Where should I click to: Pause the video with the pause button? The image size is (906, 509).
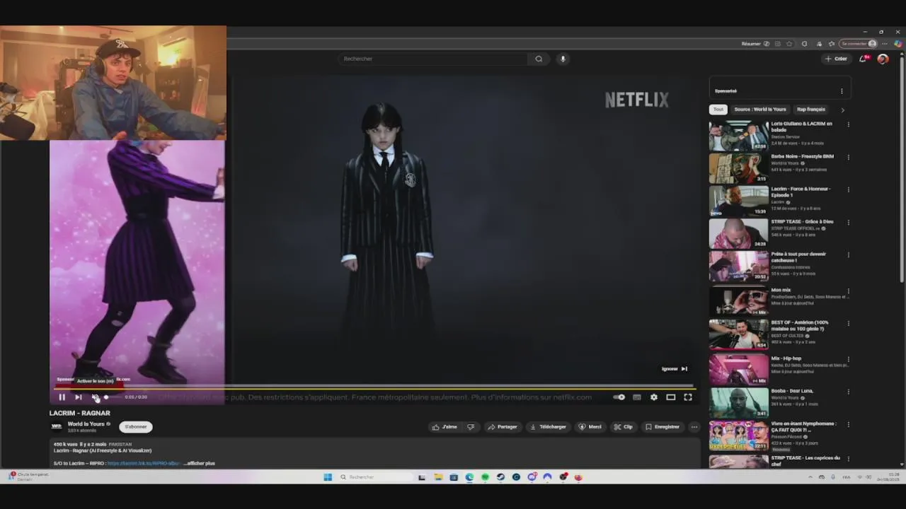(x=62, y=397)
